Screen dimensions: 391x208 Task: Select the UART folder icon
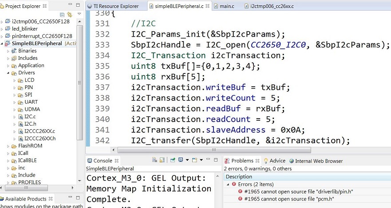20,102
